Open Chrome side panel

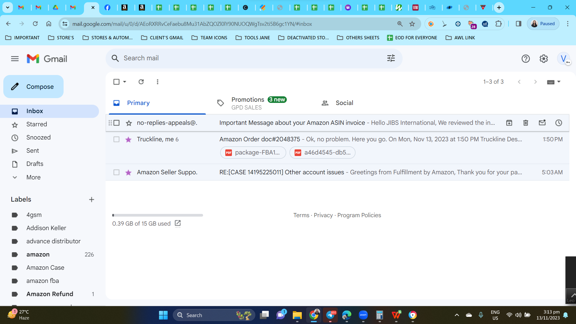518,24
